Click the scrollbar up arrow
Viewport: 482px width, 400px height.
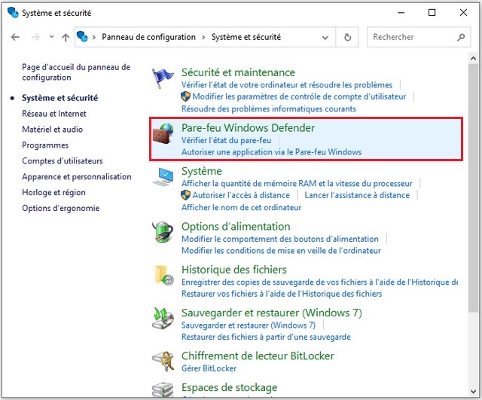[x=473, y=58]
